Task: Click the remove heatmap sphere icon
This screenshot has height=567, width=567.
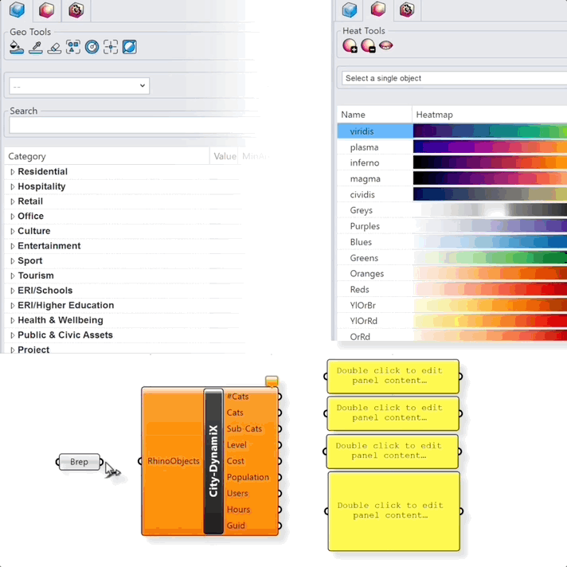Action: click(x=368, y=46)
